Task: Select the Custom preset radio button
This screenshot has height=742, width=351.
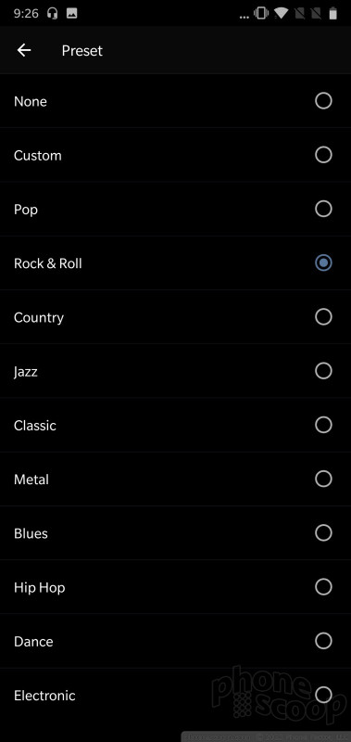Action: [x=323, y=155]
